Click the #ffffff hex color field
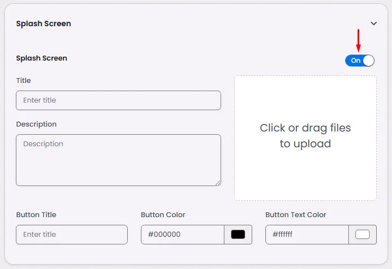 (x=307, y=235)
